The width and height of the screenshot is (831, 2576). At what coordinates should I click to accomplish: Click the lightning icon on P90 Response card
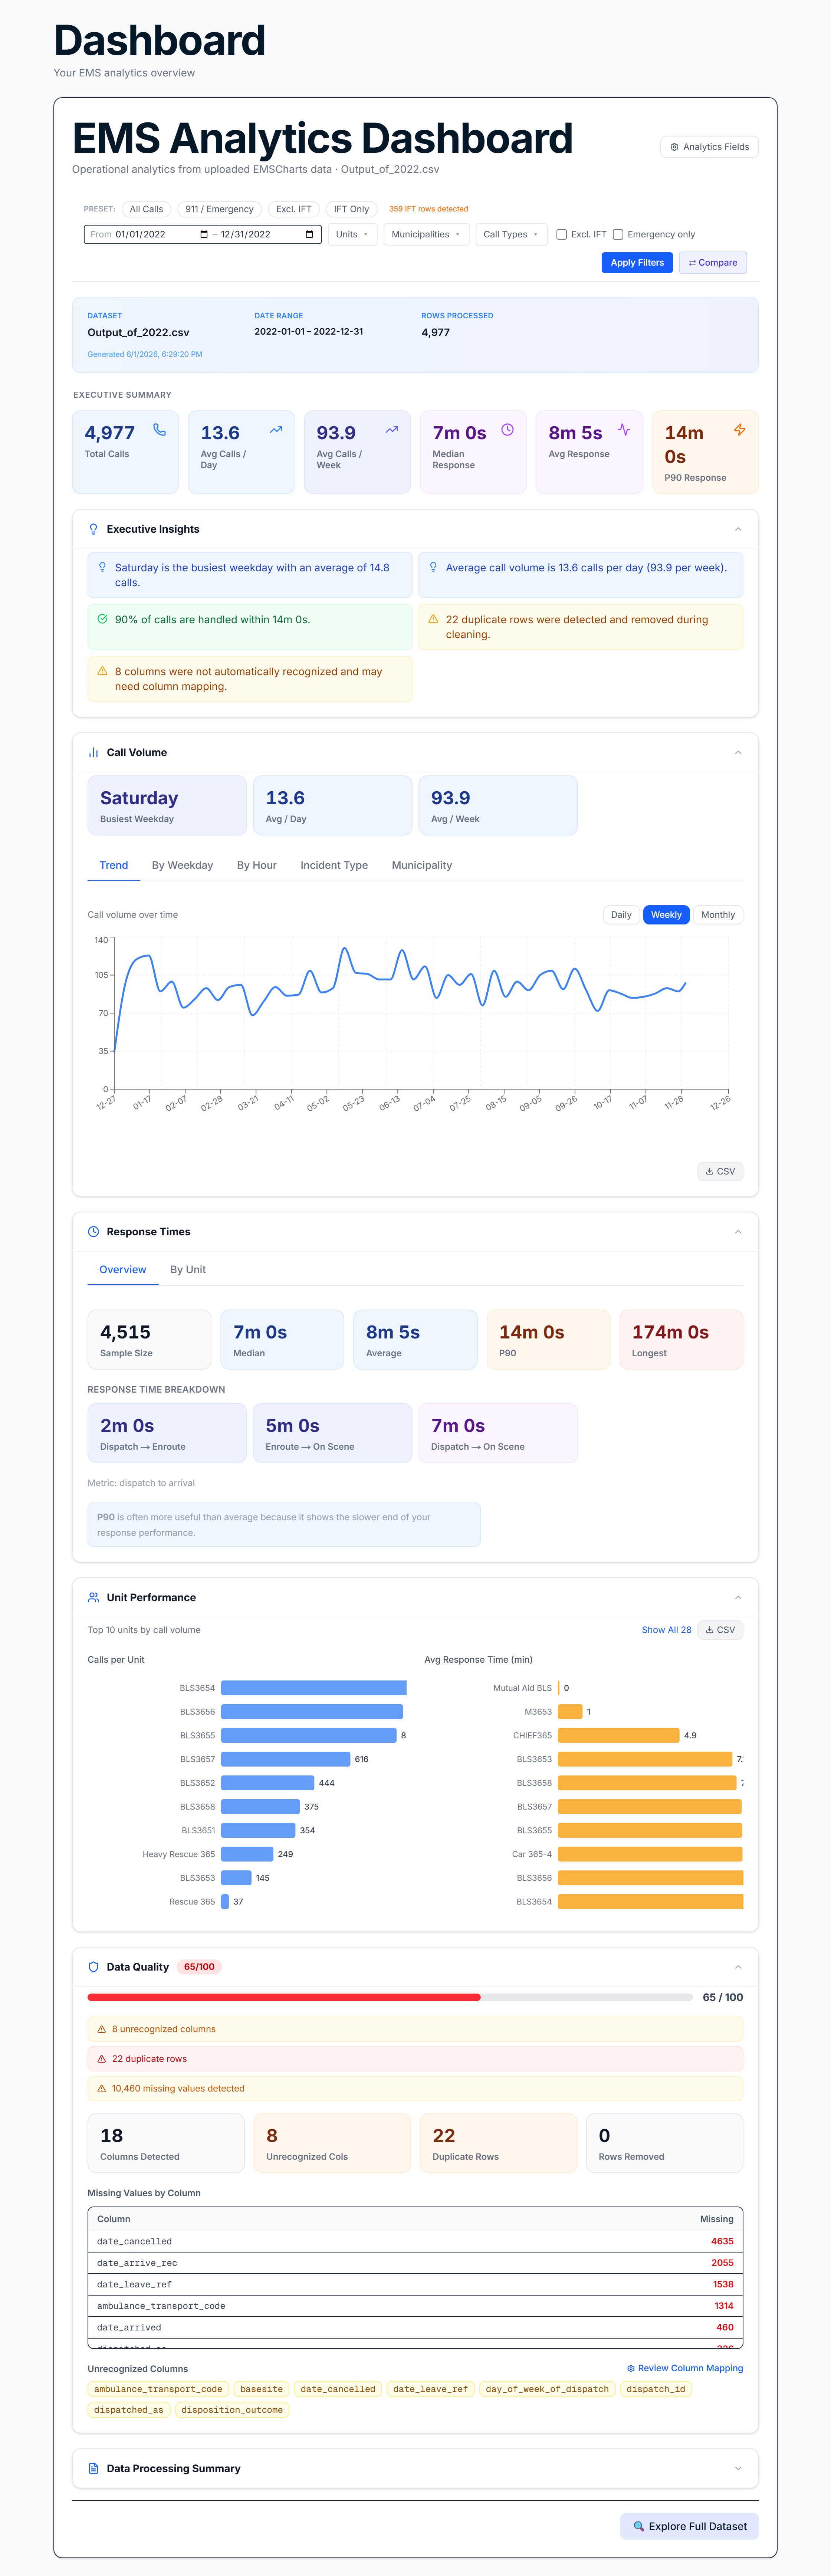(740, 430)
